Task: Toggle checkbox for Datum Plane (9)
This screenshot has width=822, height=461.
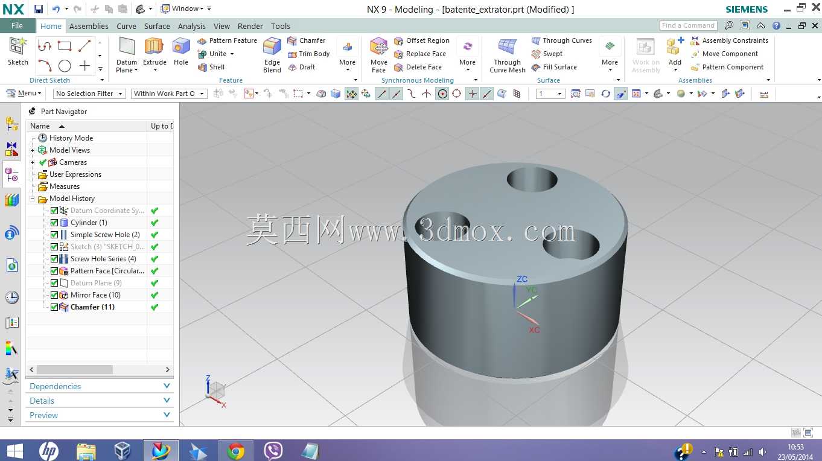Action: tap(54, 283)
